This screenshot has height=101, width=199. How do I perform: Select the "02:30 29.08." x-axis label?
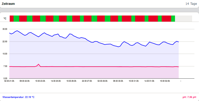click(x=103, y=81)
